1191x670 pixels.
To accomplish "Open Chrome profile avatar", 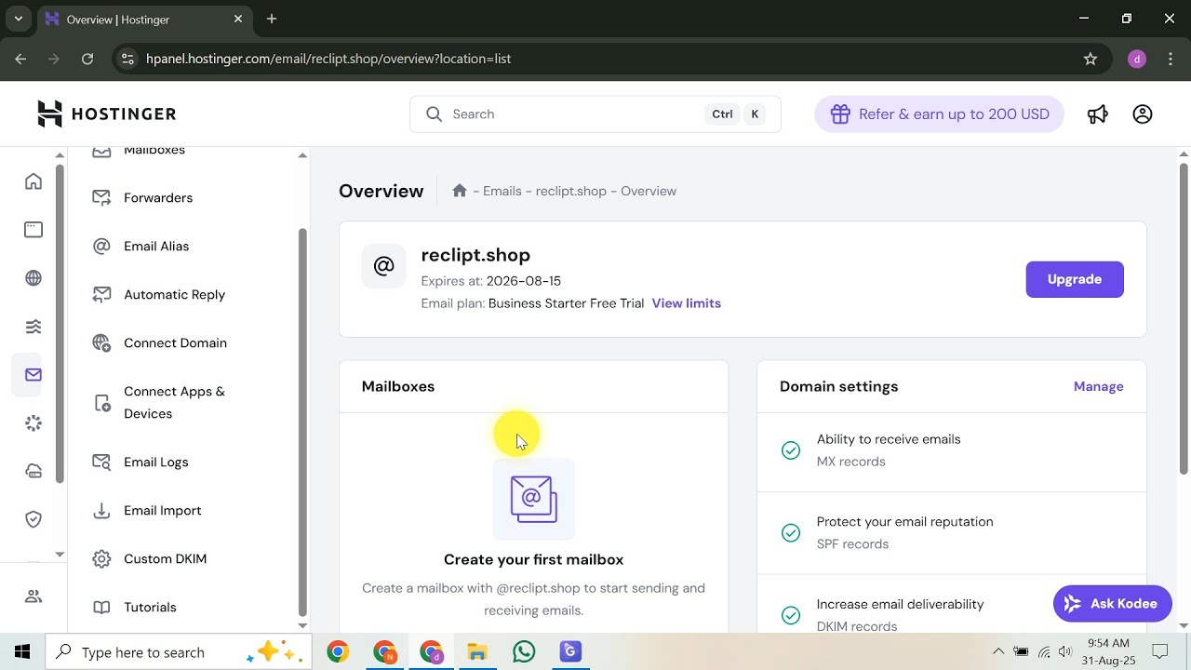I will pos(1136,59).
